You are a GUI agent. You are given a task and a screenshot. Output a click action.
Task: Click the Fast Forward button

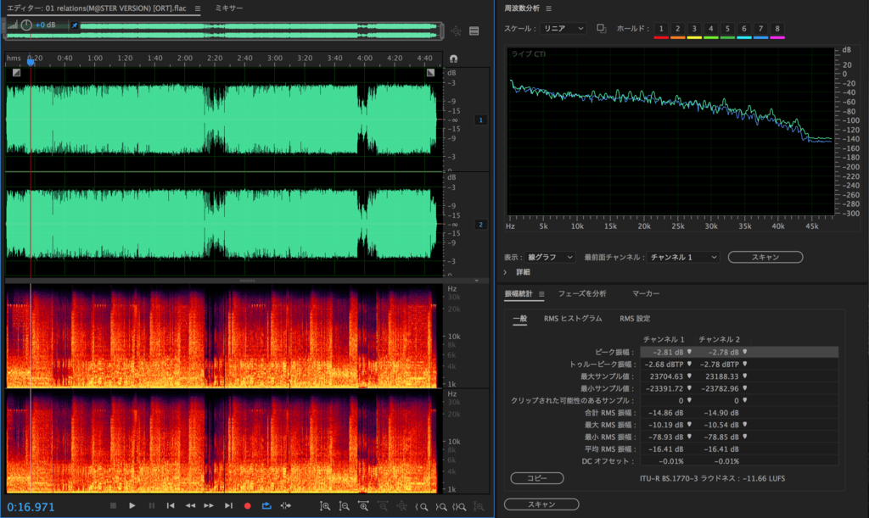pos(209,505)
